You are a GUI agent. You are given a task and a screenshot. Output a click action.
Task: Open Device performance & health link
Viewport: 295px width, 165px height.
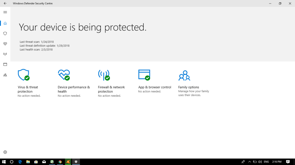click(x=74, y=89)
